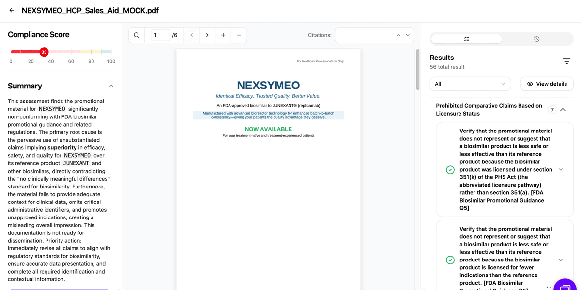The width and height of the screenshot is (581, 290).
Task: Toggle the green check on second claim result
Action: click(x=450, y=260)
